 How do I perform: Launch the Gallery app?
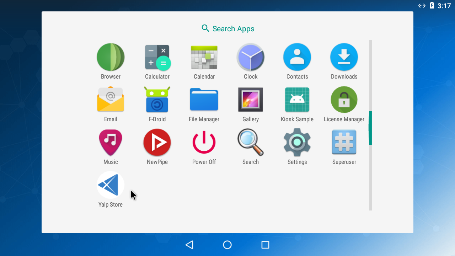pos(251,100)
